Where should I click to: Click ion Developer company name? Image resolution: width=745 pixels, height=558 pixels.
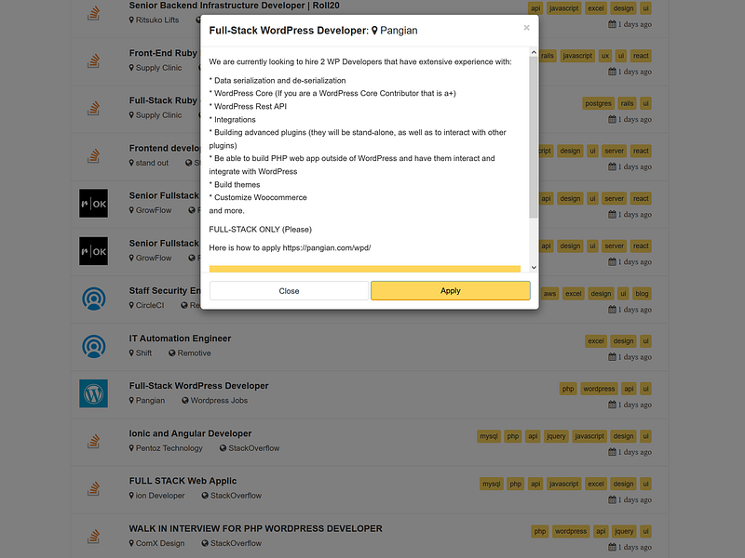click(x=160, y=496)
